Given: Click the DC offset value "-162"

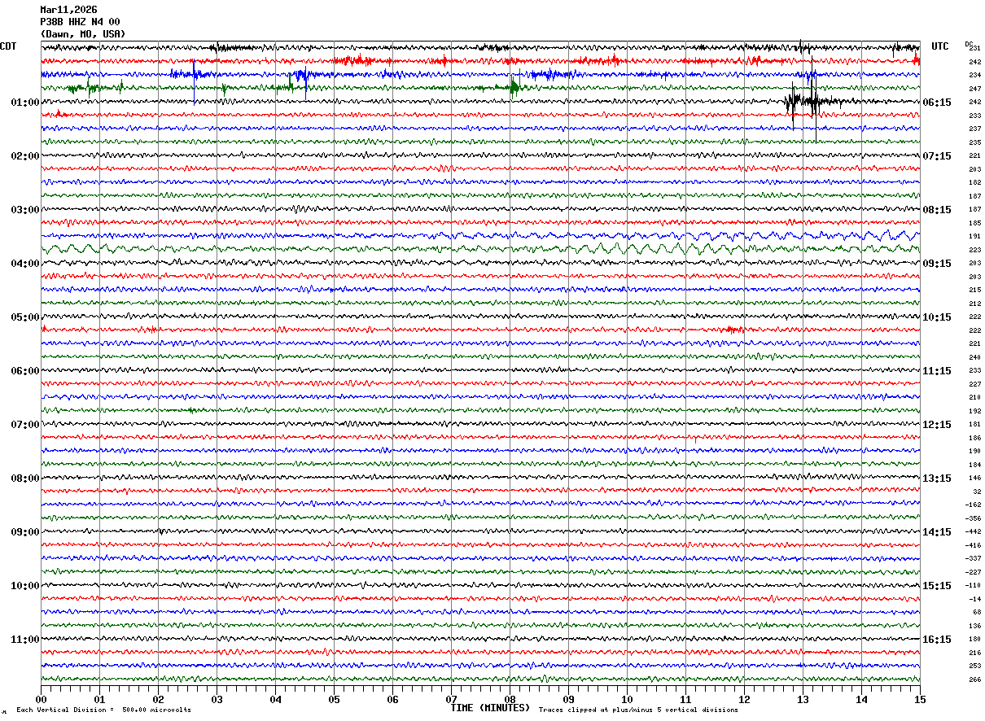Looking at the screenshot, I should tap(974, 505).
